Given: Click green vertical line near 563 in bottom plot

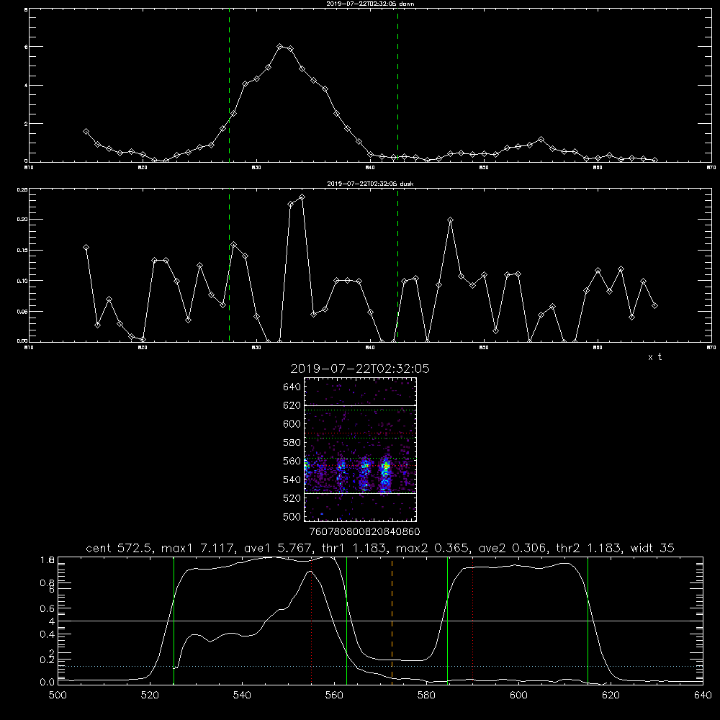Looking at the screenshot, I should pyautogui.click(x=346, y=620).
